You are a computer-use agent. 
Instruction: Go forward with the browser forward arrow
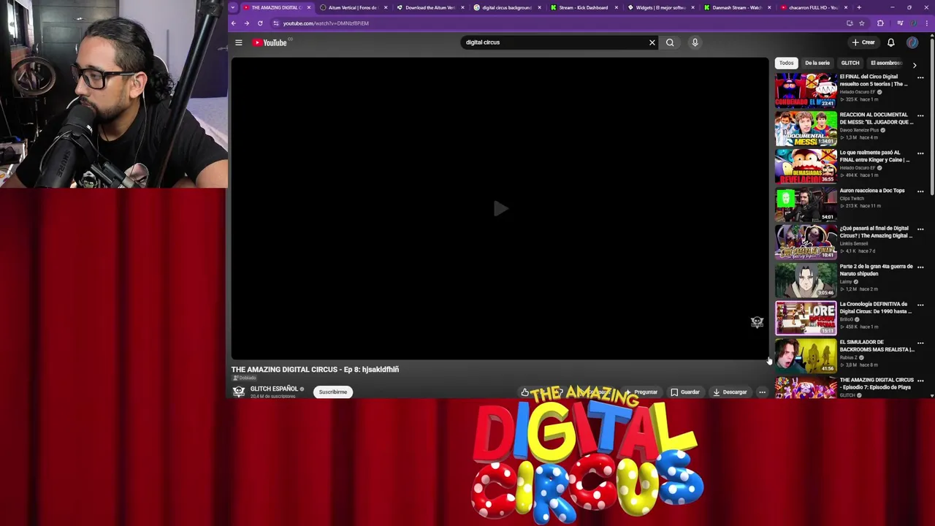pos(247,23)
